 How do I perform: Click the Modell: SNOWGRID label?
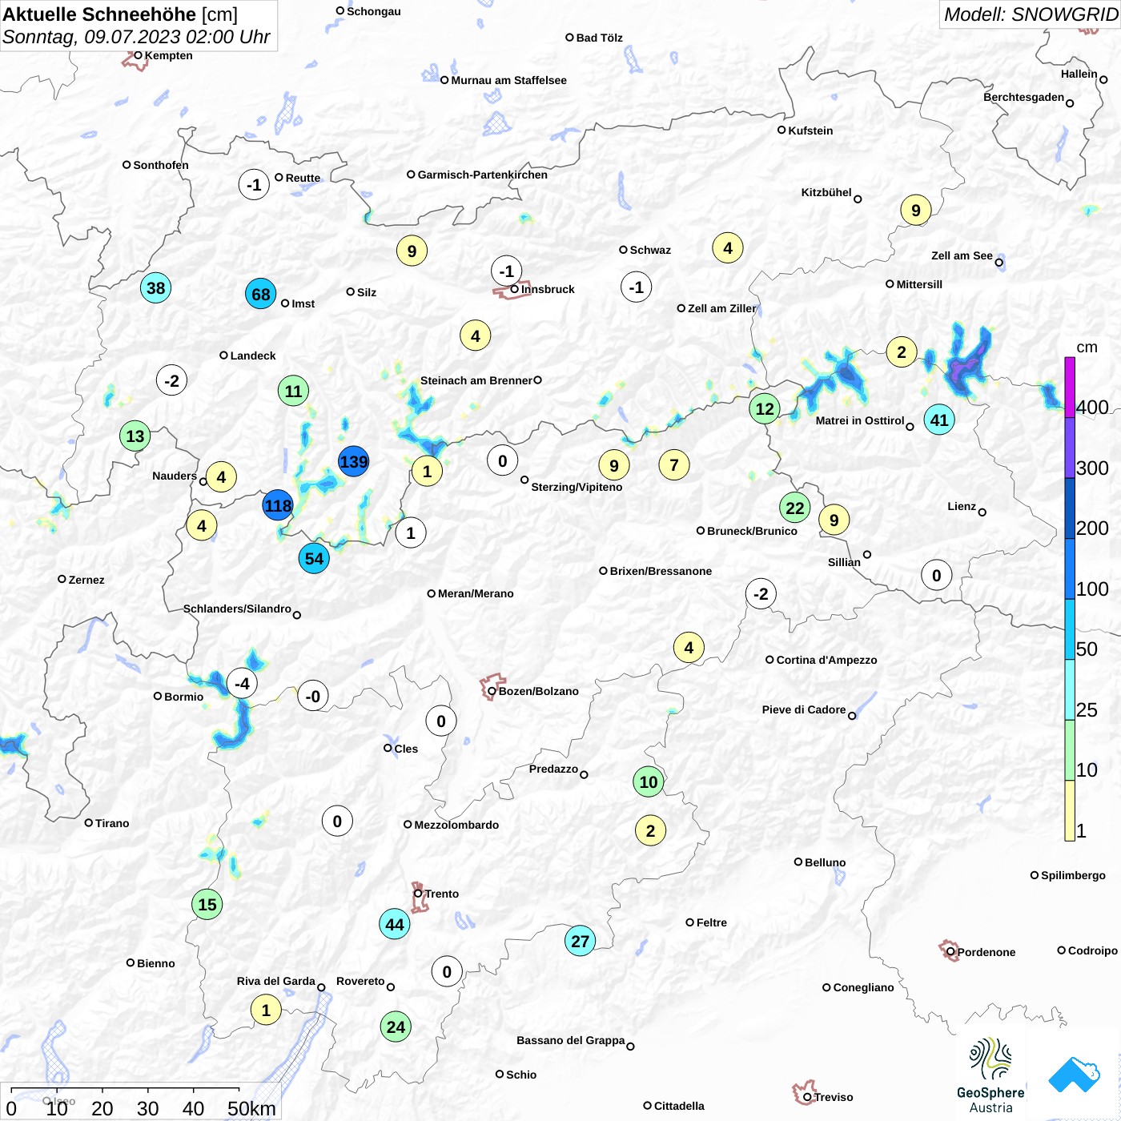coord(1030,14)
